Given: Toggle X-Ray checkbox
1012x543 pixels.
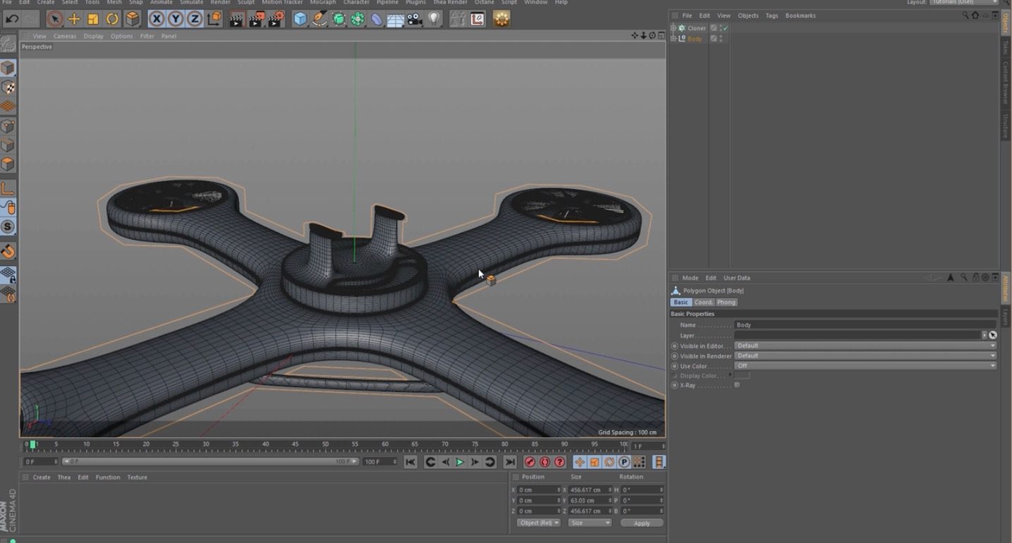Looking at the screenshot, I should (737, 385).
